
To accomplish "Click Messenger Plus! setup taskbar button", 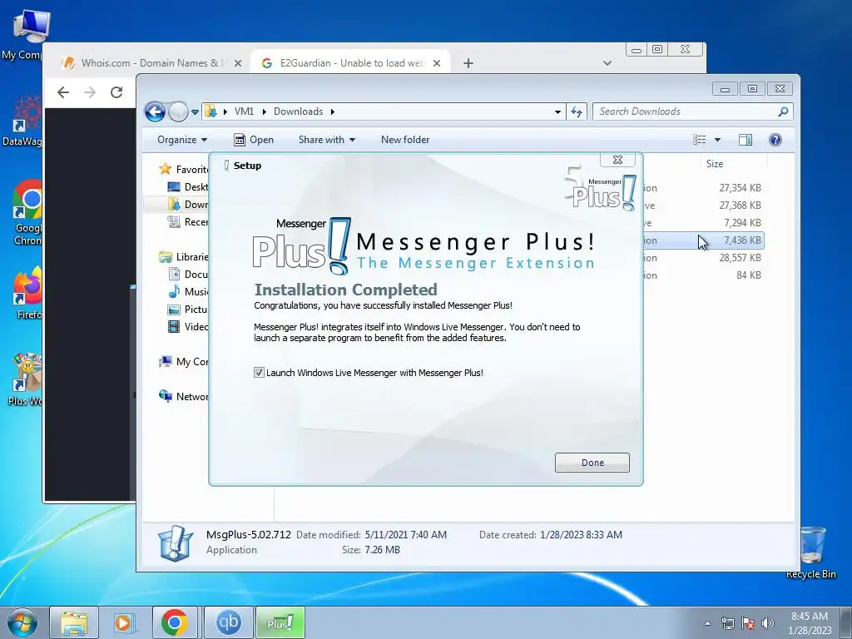I will pos(280,622).
